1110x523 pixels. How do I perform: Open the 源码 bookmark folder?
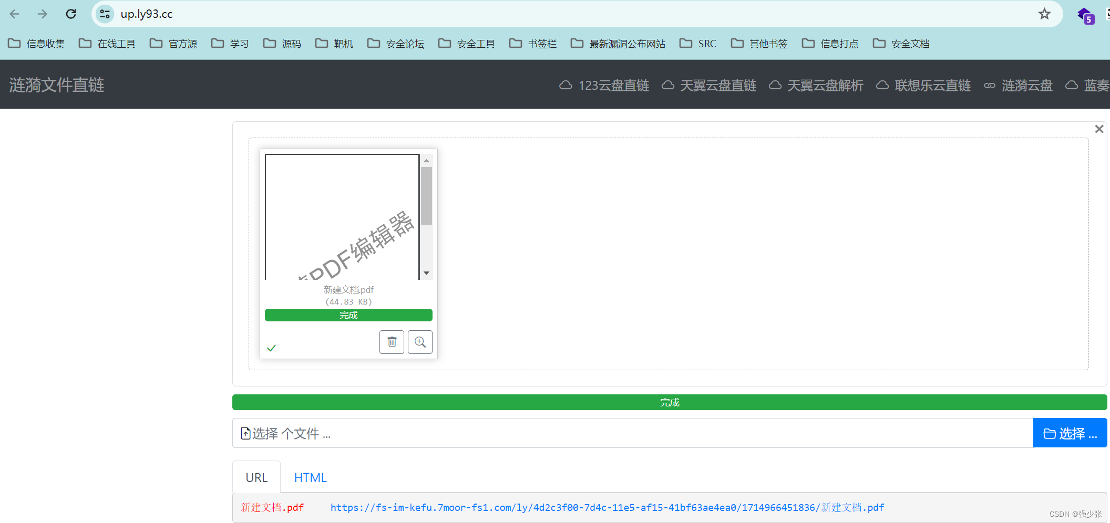pyautogui.click(x=282, y=44)
